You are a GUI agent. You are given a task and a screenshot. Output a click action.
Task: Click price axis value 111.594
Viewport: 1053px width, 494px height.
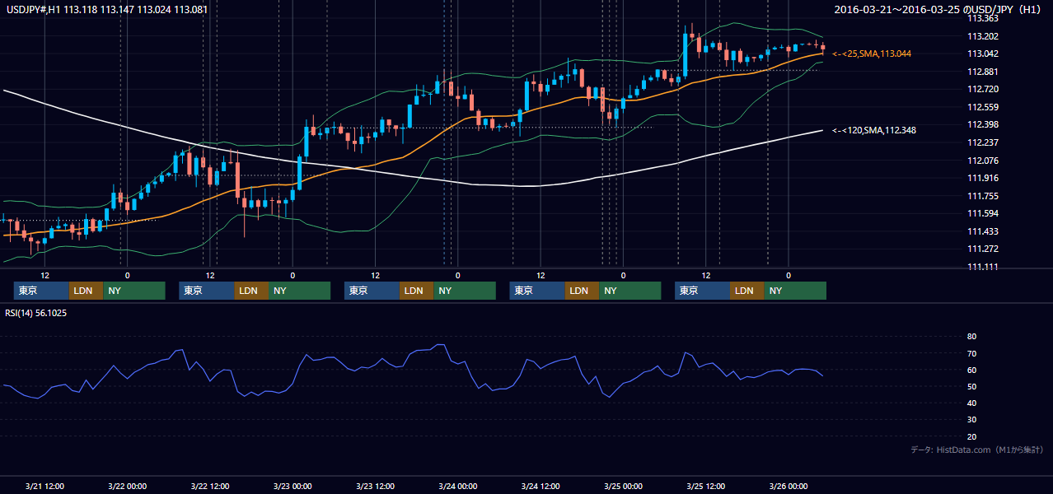tap(982, 213)
